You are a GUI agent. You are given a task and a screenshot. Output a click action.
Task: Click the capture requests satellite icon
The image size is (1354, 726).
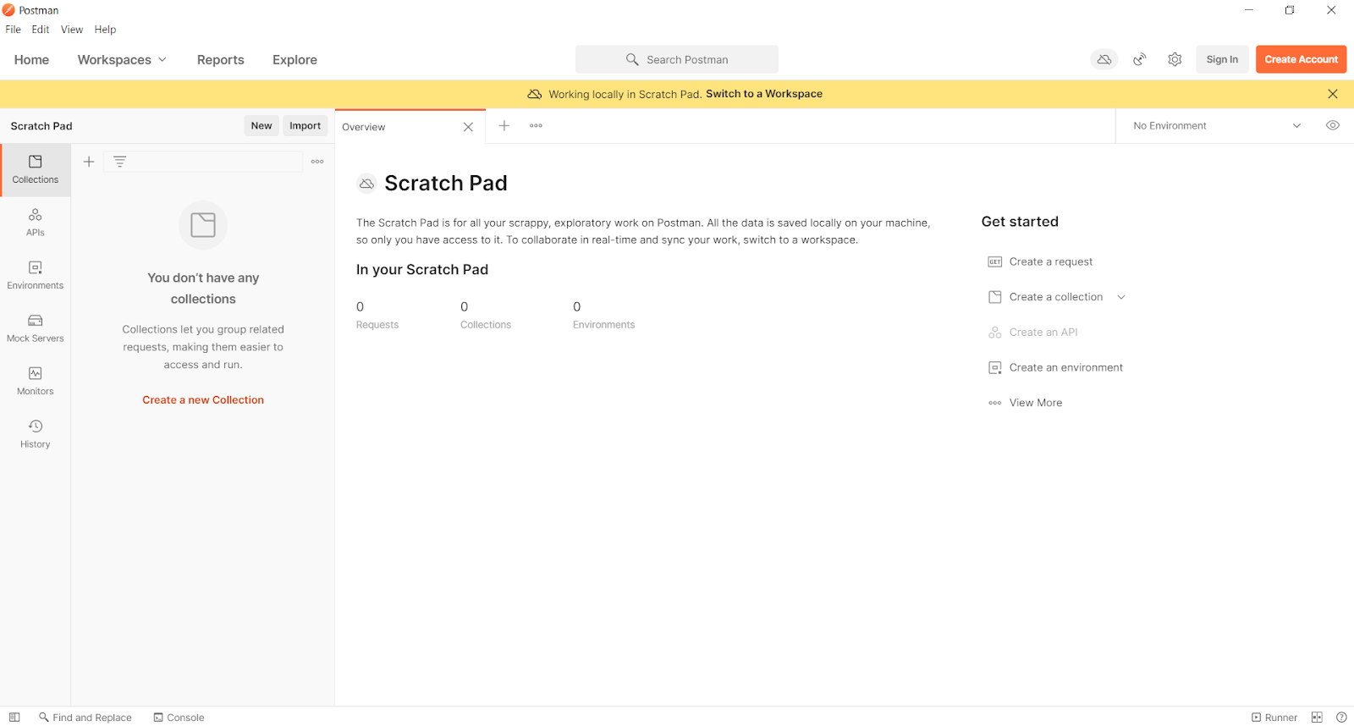pos(1140,59)
